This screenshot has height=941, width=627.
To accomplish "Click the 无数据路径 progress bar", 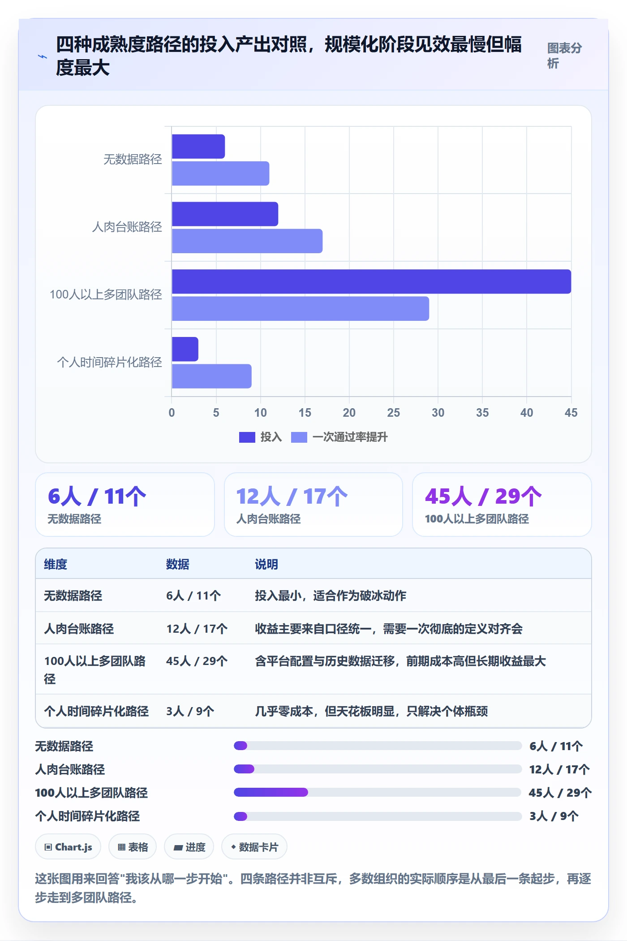I will pyautogui.click(x=378, y=746).
